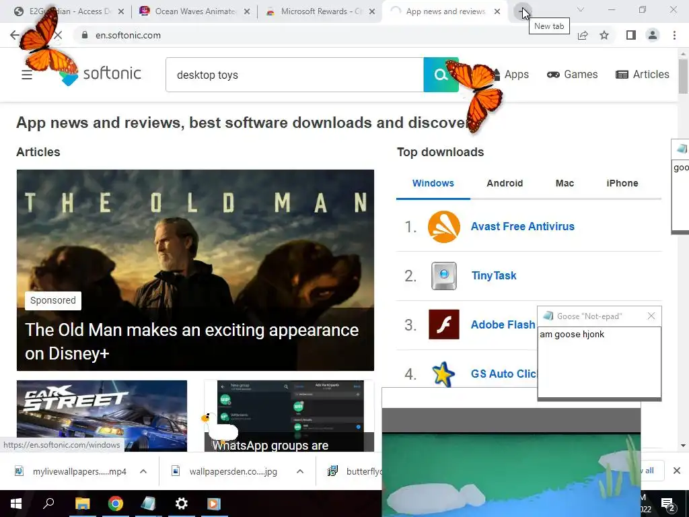Close the Ocean Waves Animated tab
Viewport: 689px width, 517px height.
click(x=247, y=12)
